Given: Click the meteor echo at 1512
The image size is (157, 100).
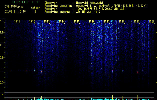Looking at the screenshot, I should [x=34, y=70].
